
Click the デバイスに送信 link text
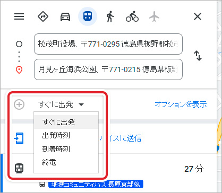pyautogui.click(x=120, y=138)
